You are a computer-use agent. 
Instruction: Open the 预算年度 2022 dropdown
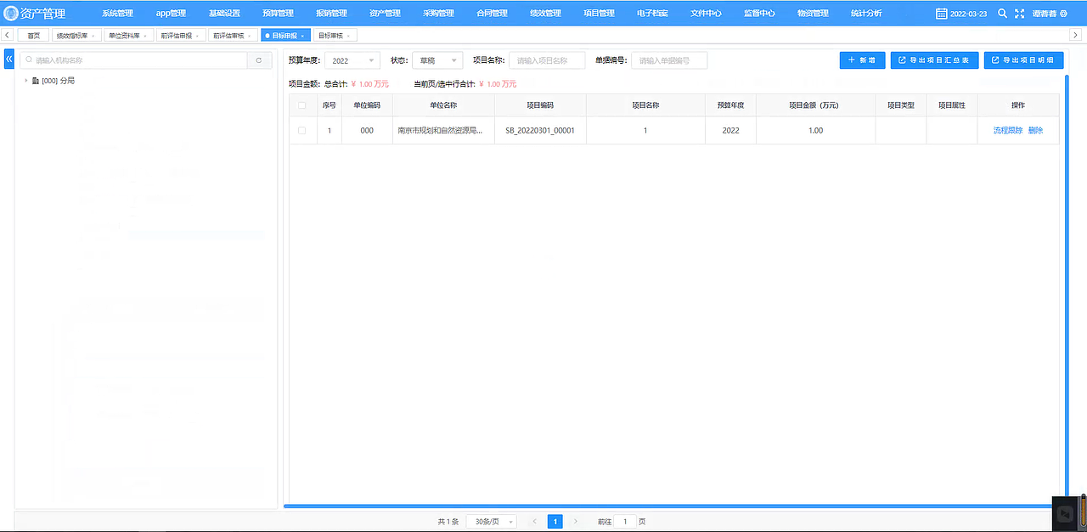click(x=352, y=60)
